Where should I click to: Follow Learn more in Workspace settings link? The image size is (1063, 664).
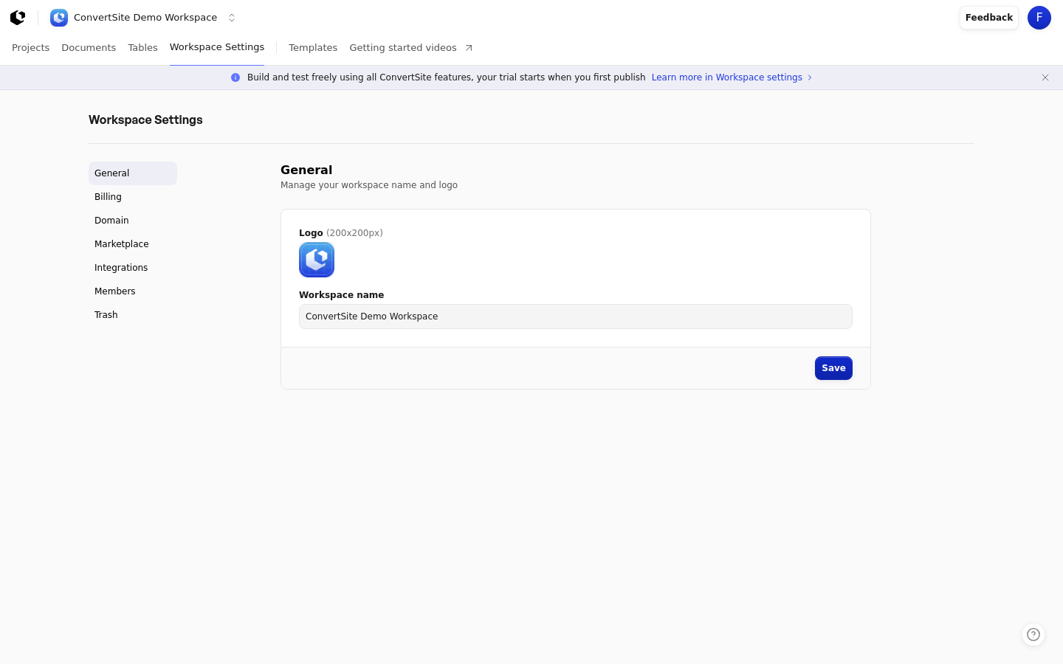[x=727, y=77]
